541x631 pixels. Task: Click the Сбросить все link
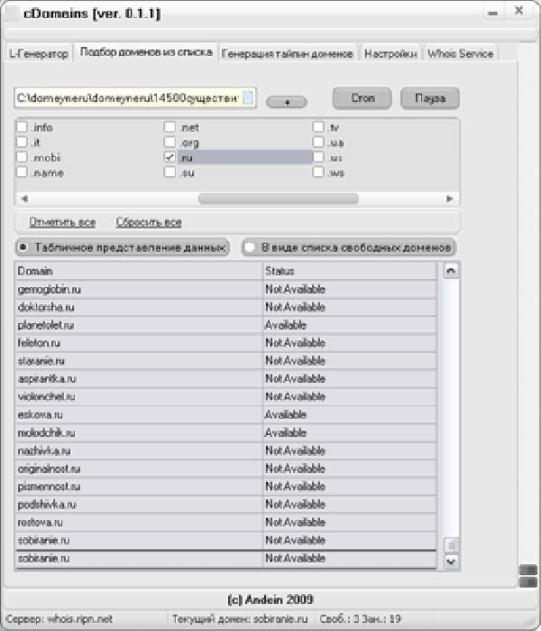click(x=149, y=222)
